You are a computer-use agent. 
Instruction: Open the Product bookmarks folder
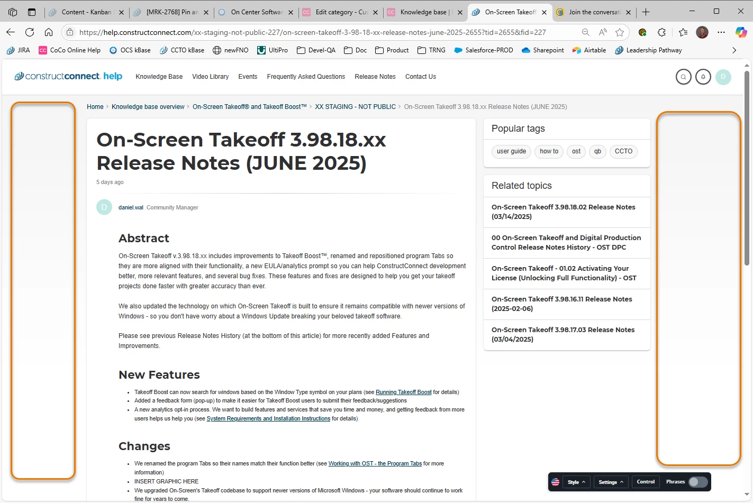392,50
